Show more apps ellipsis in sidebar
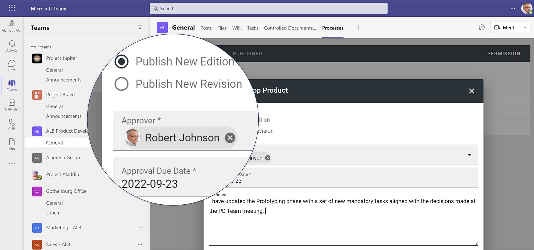Image resolution: width=534 pixels, height=250 pixels. 12,164
